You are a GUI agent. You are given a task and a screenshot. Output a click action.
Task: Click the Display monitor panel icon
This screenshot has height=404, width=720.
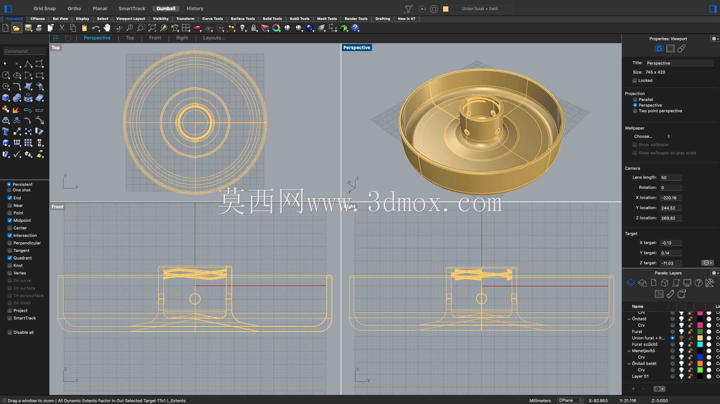(x=687, y=283)
